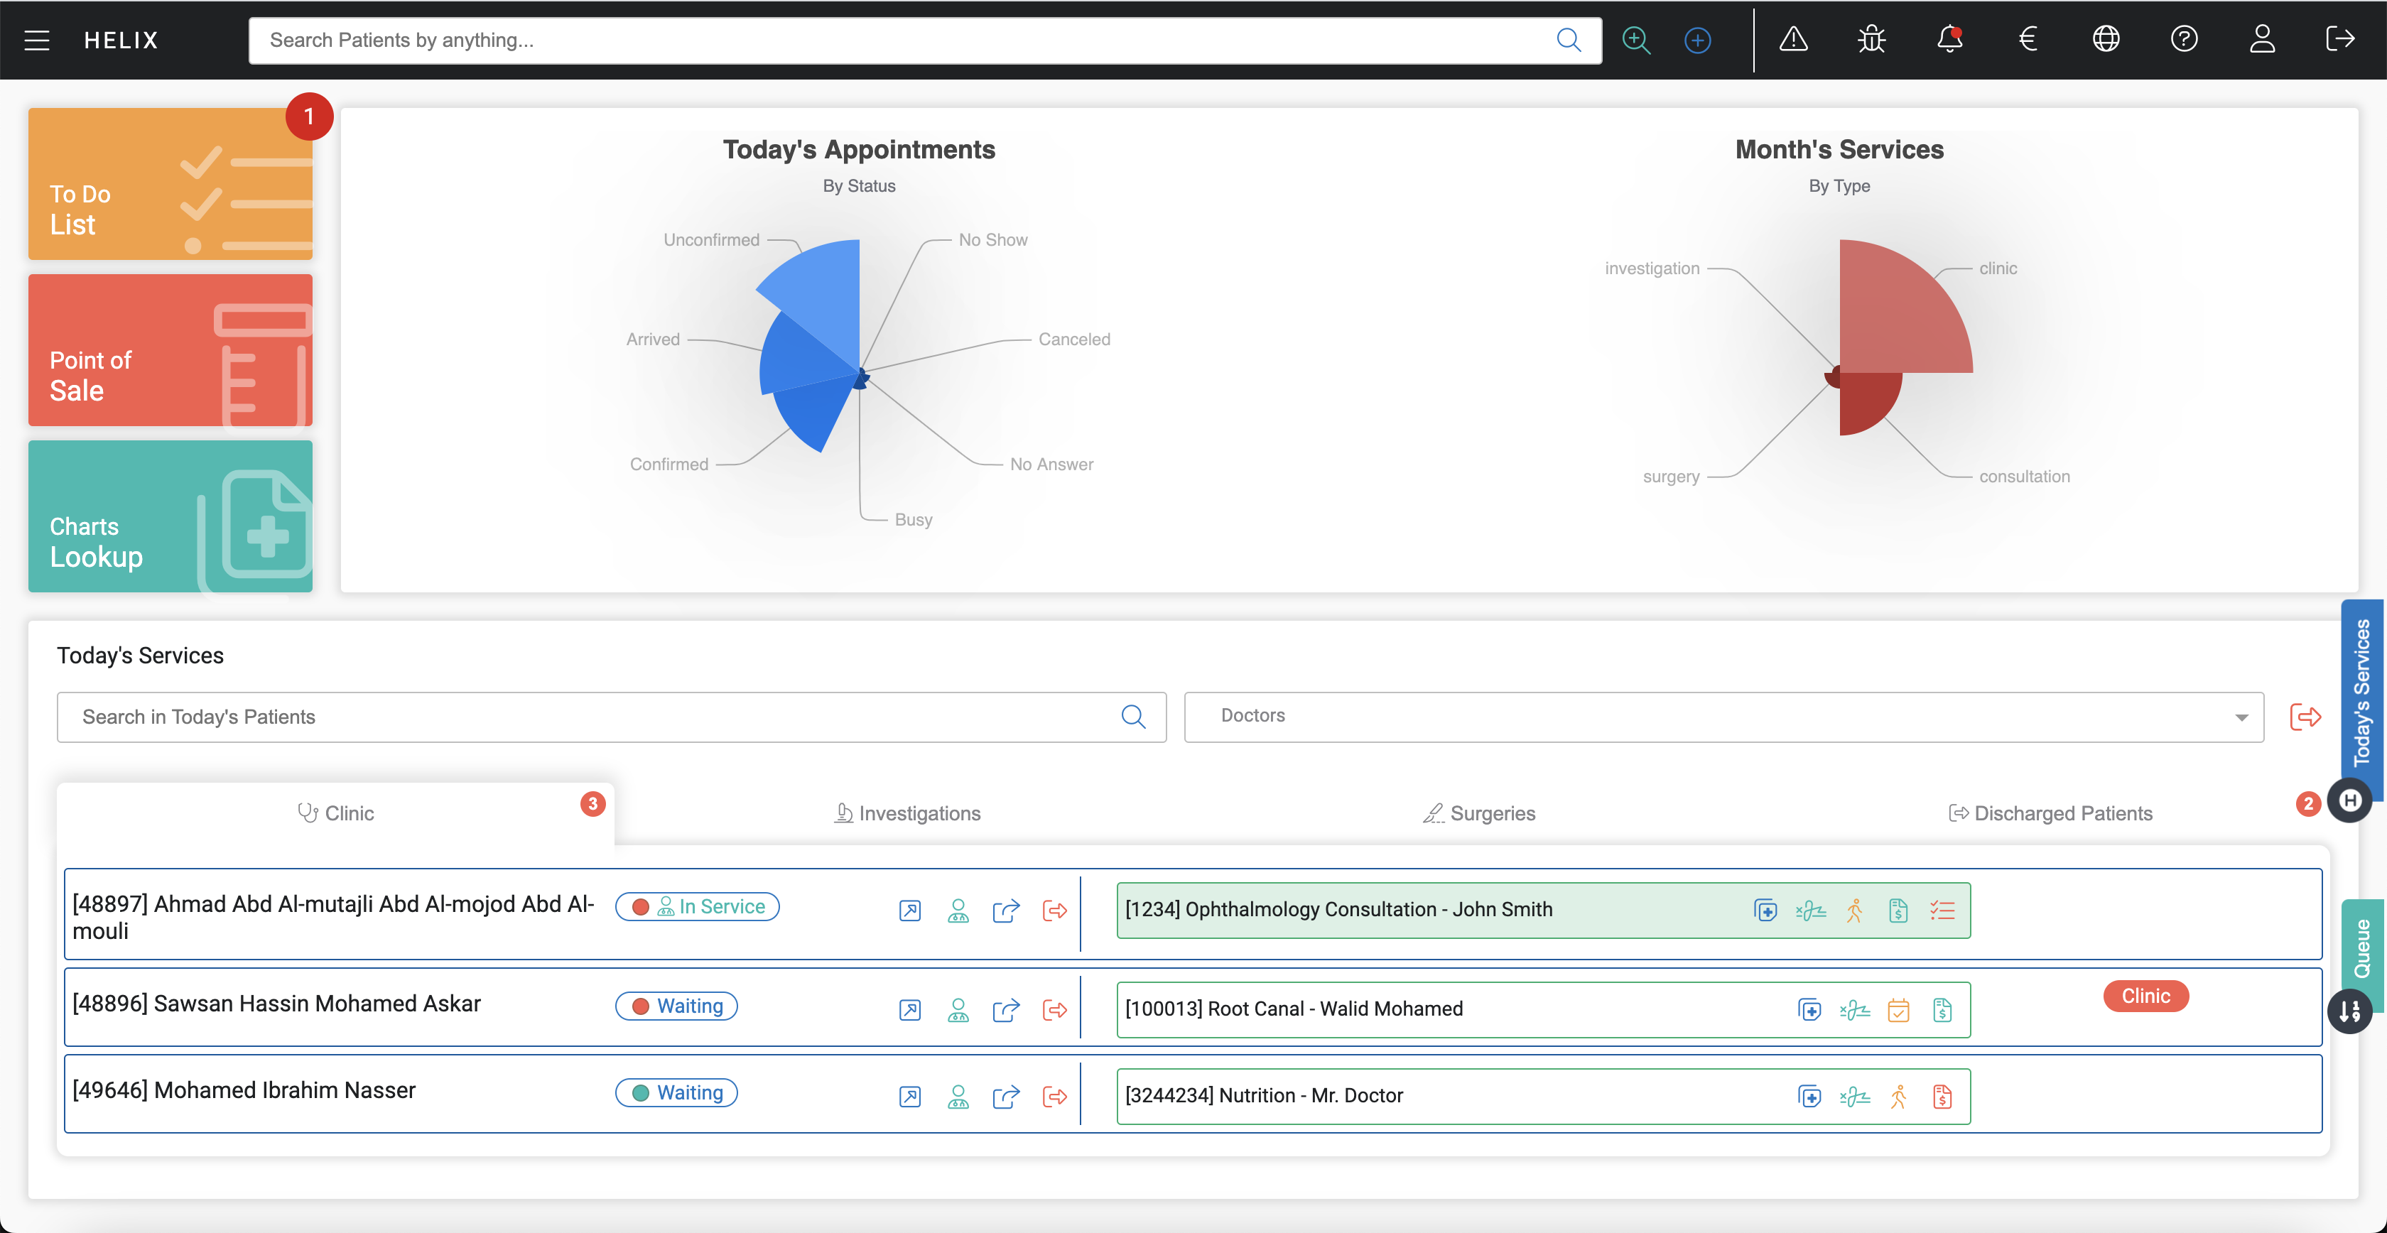2387x1233 pixels.
Task: Click calendar check icon on Root Canal
Action: point(1898,1010)
